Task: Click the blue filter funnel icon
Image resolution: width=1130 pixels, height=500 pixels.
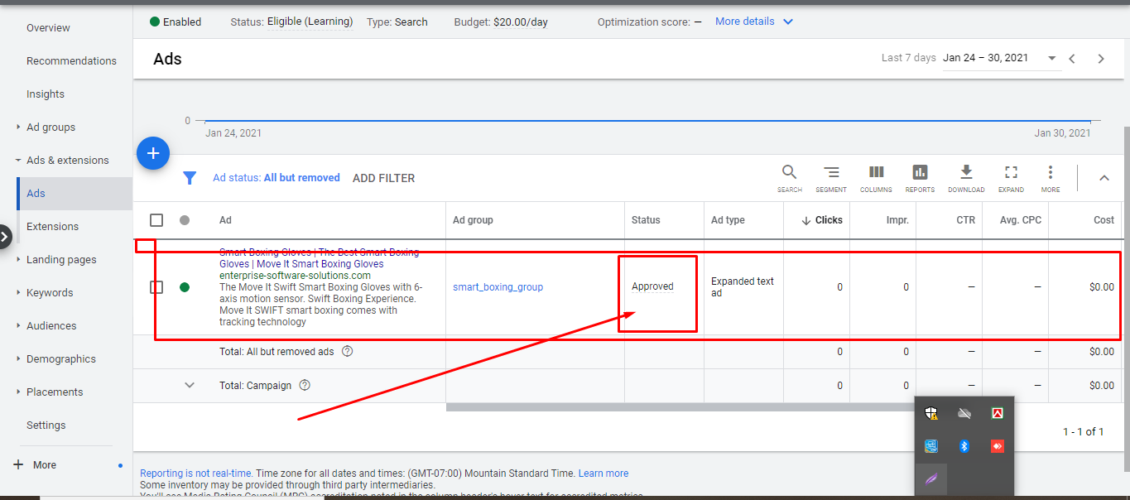Action: tap(190, 178)
